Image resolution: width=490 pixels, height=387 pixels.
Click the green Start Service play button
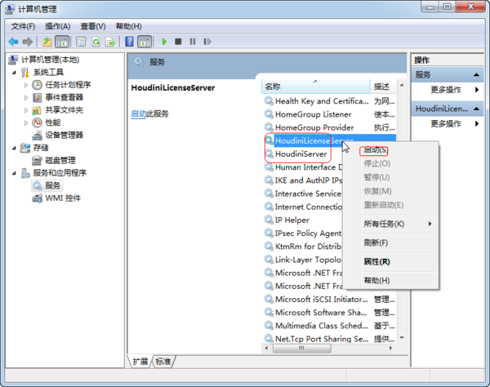click(164, 42)
